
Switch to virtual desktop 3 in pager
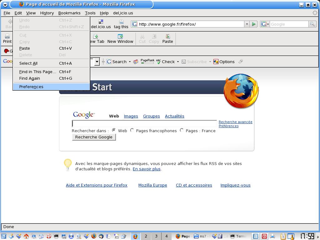click(x=156, y=236)
